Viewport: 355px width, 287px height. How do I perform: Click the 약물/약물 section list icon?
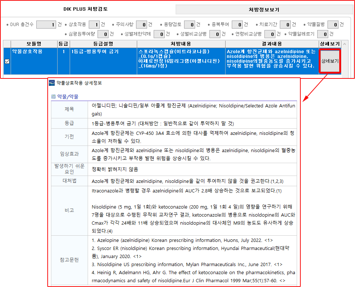click(x=54, y=97)
